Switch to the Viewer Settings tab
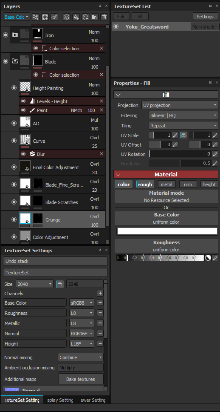This screenshot has height=412, width=220. tap(93, 400)
